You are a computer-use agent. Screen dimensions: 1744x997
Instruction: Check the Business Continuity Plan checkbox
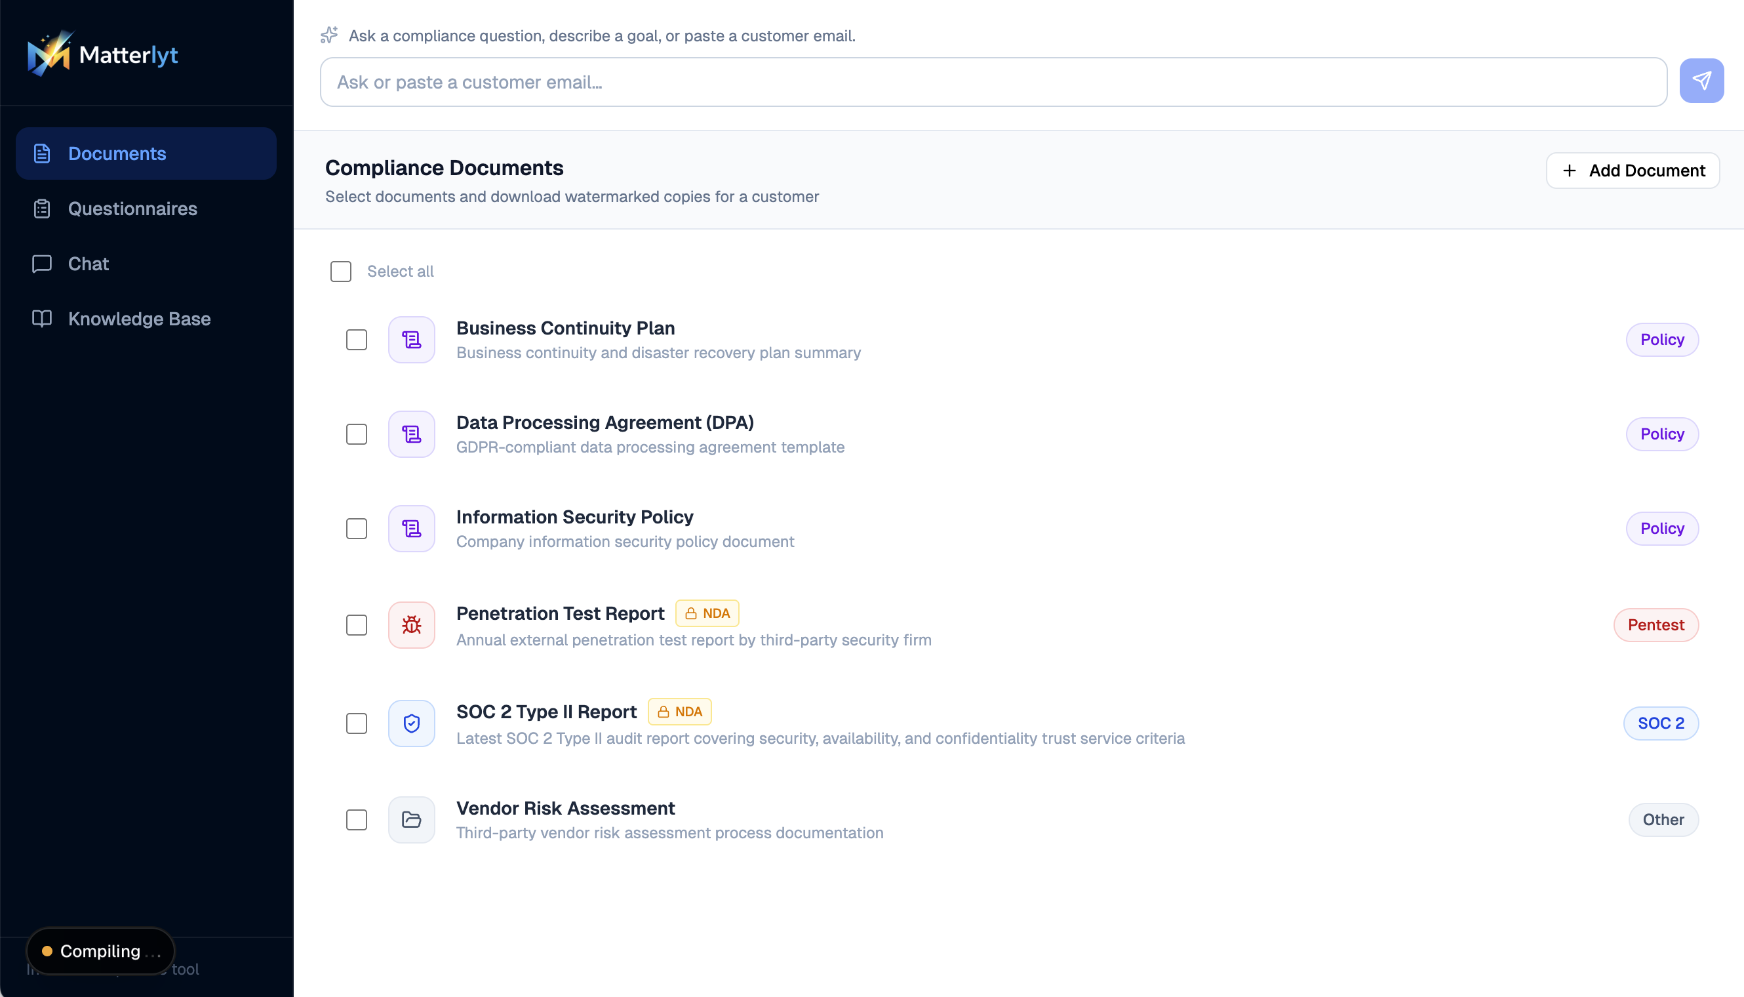[x=357, y=339]
